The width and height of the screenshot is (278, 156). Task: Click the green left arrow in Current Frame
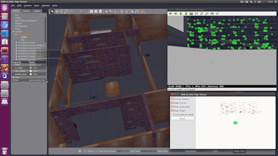170,13
